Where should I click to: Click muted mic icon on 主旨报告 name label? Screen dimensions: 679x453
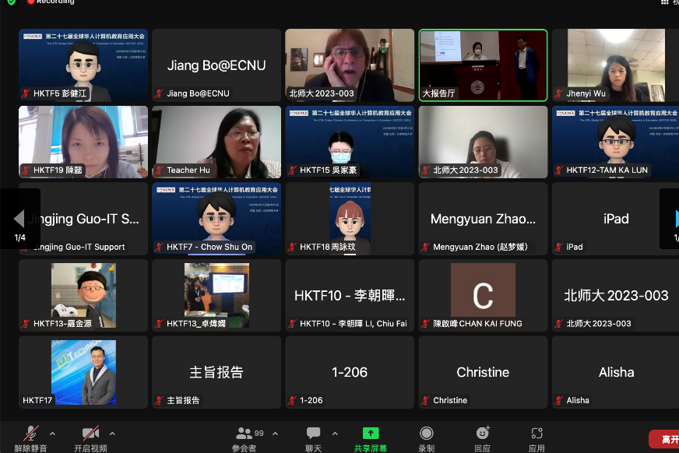point(160,400)
